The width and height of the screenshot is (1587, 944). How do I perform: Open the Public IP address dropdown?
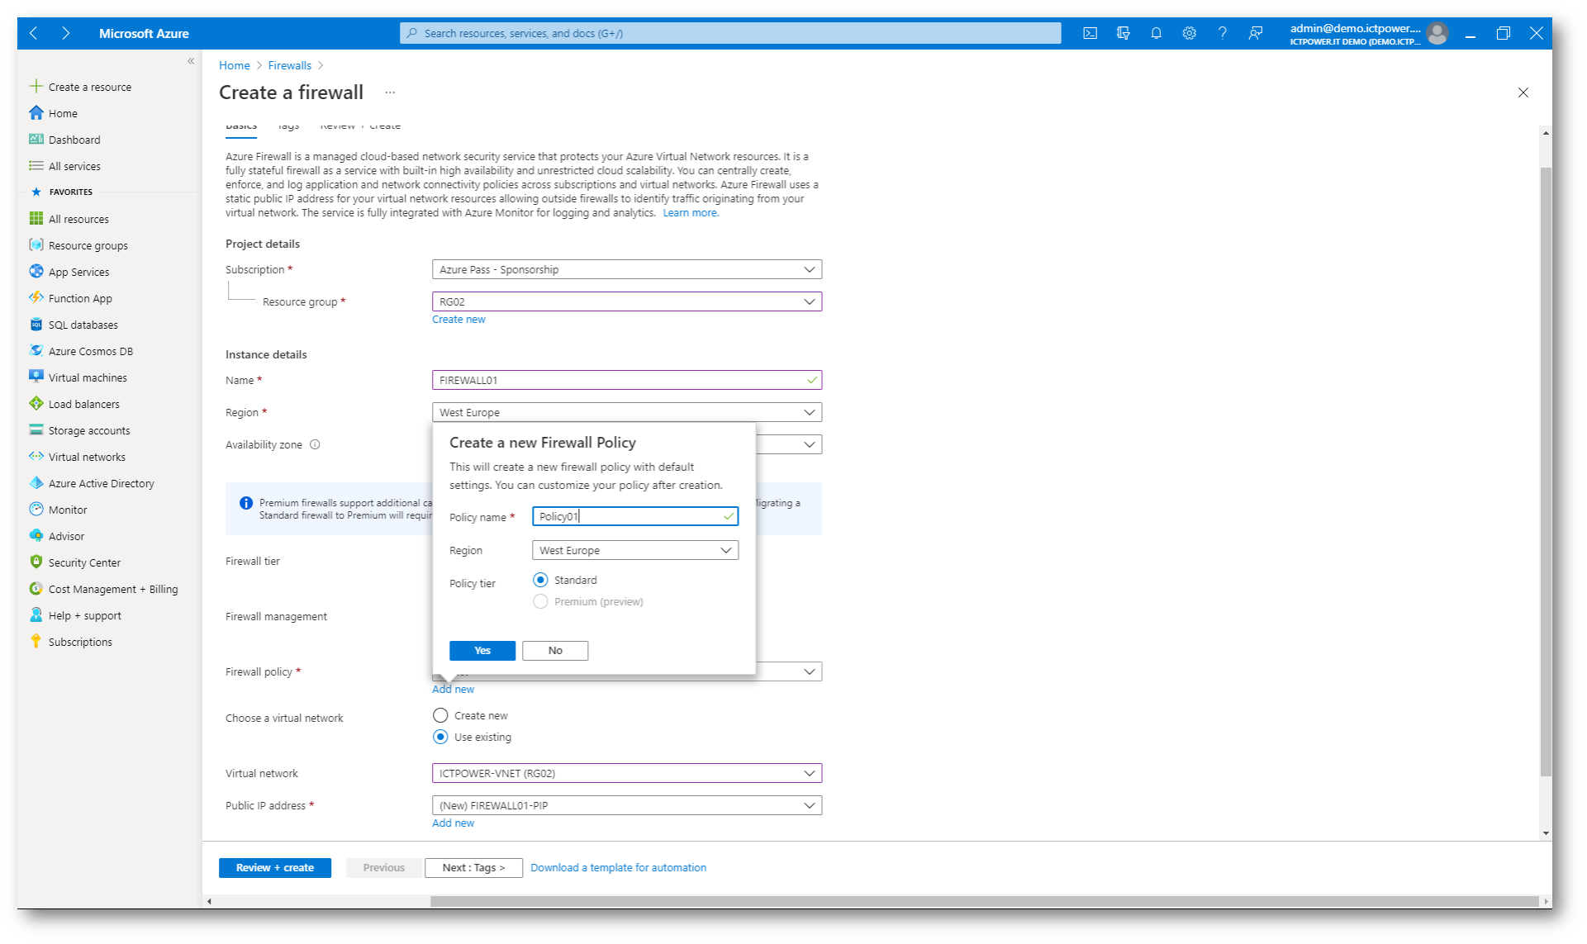(x=627, y=806)
